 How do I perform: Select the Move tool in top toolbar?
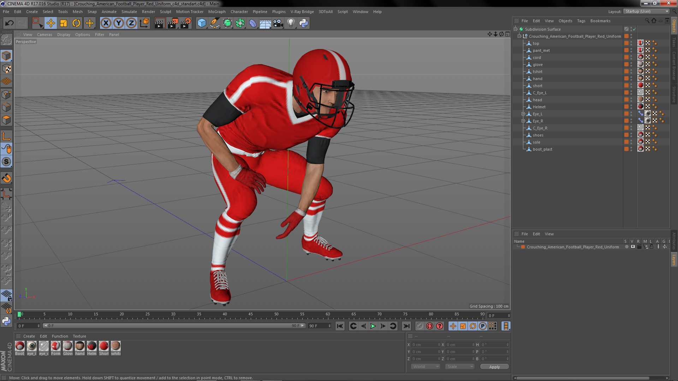tap(50, 23)
